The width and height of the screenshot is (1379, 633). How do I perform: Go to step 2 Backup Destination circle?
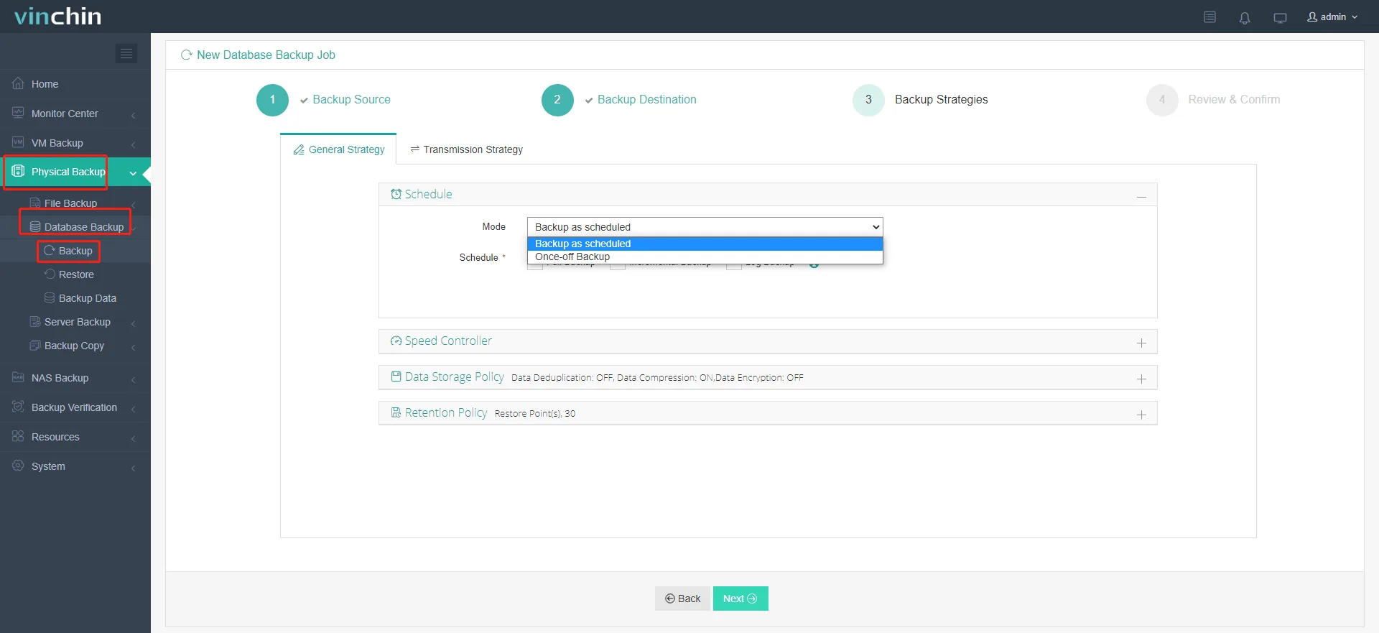[x=557, y=100]
